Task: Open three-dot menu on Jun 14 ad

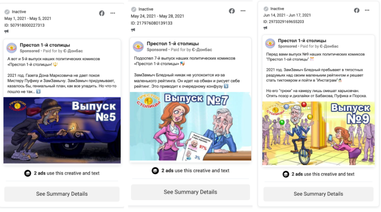Action: (368, 10)
